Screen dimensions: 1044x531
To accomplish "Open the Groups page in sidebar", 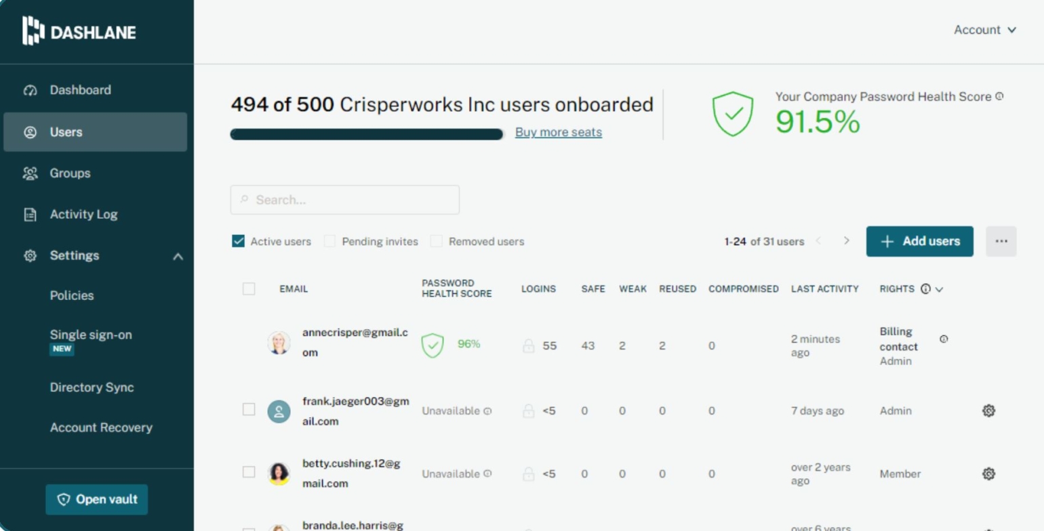I will click(x=70, y=173).
